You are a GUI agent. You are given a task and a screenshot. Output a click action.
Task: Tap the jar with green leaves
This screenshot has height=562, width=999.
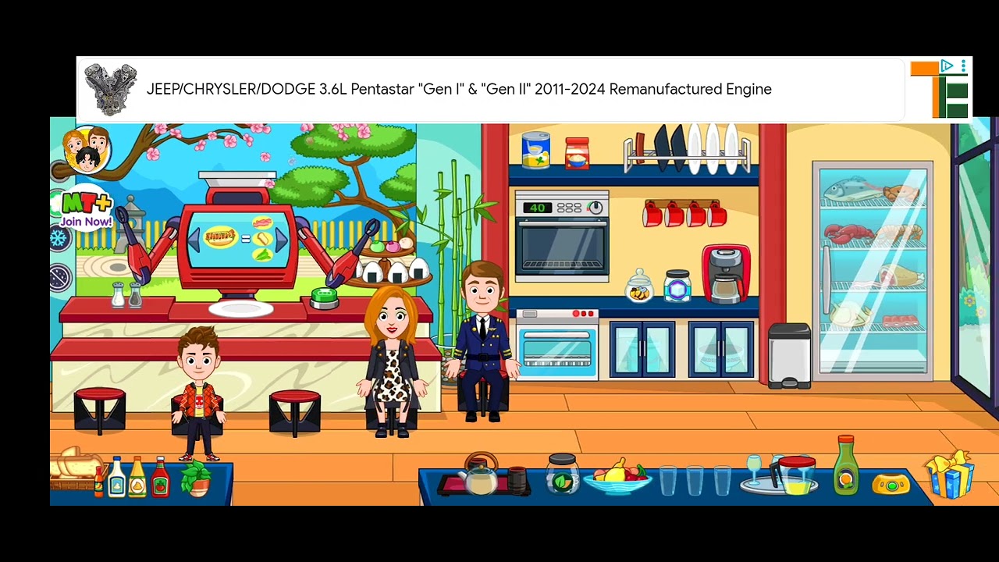561,473
